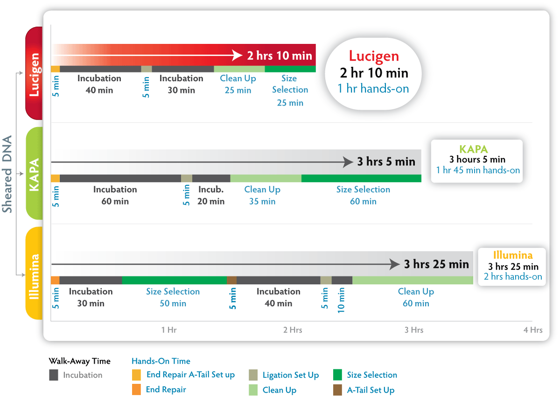Click Illumina's Size Selection 50 min bar

pos(174,280)
